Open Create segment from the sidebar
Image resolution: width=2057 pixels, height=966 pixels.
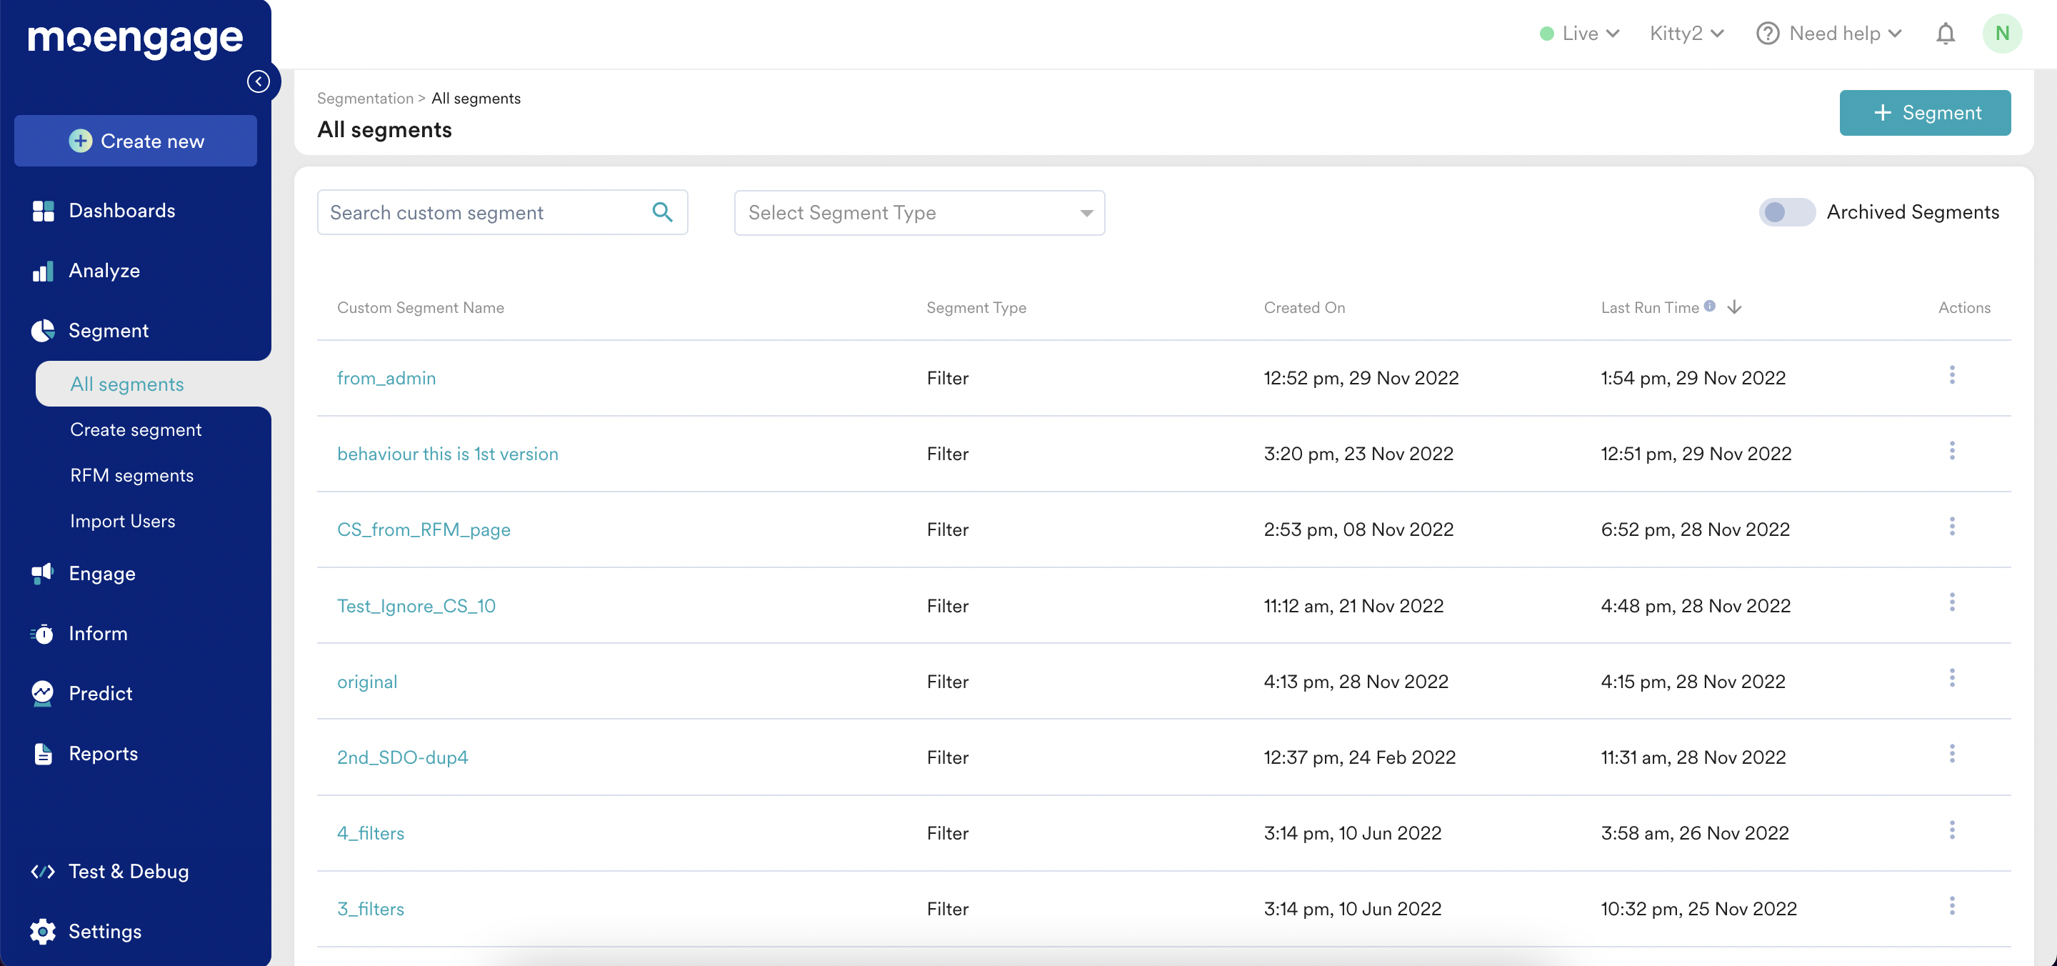136,429
